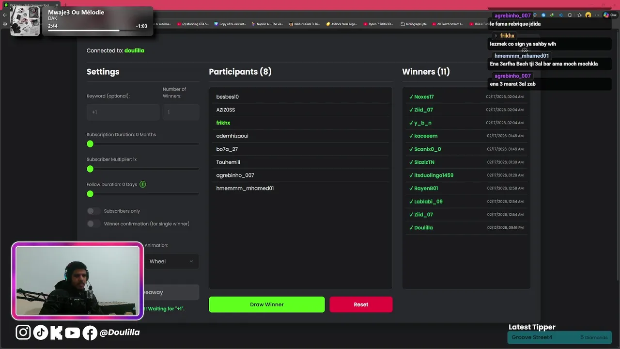Open the Animation dropdown showing Wheel
This screenshot has width=620, height=349.
click(x=171, y=261)
